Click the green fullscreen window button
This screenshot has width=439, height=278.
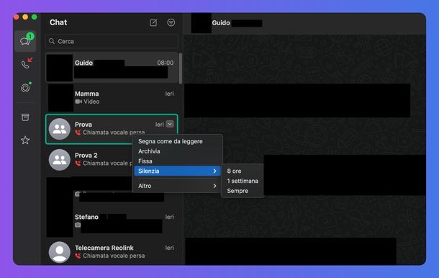point(34,17)
